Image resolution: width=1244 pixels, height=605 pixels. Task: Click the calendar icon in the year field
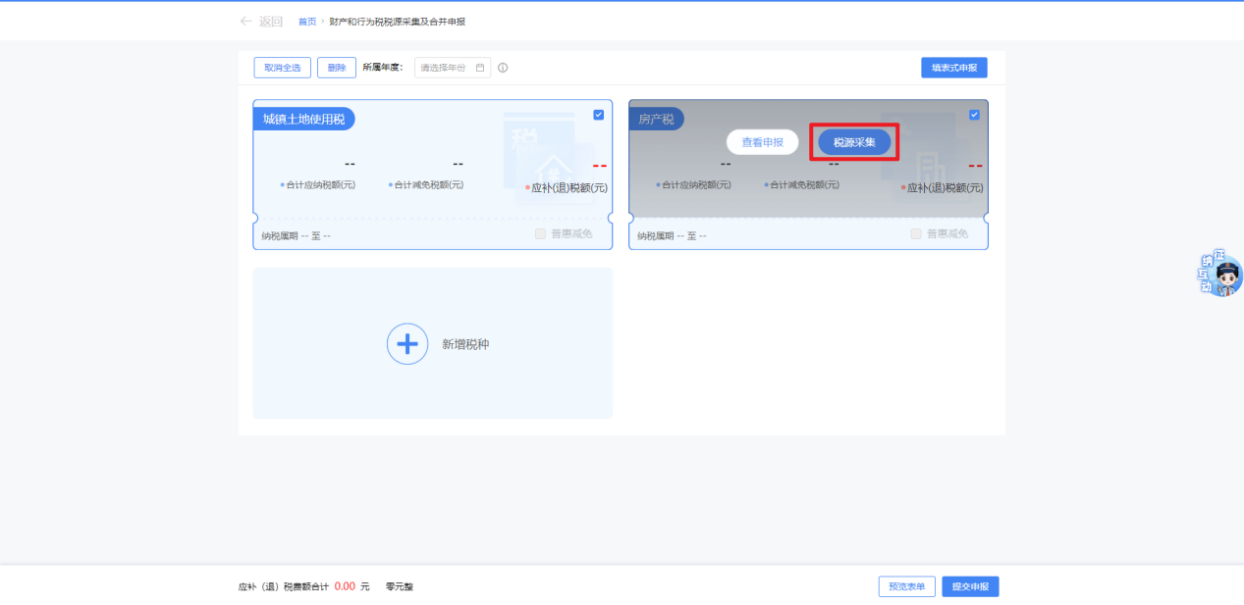(480, 68)
